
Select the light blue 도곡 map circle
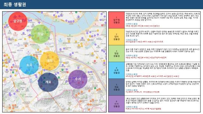(x=29, y=65)
